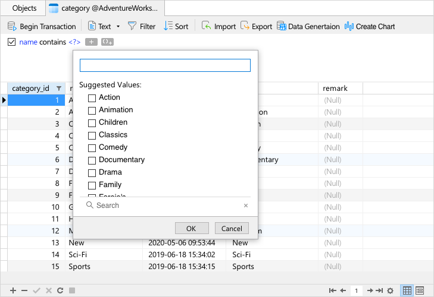Click the stop square icon
Viewport: 434px width, 297px height.
(x=72, y=290)
